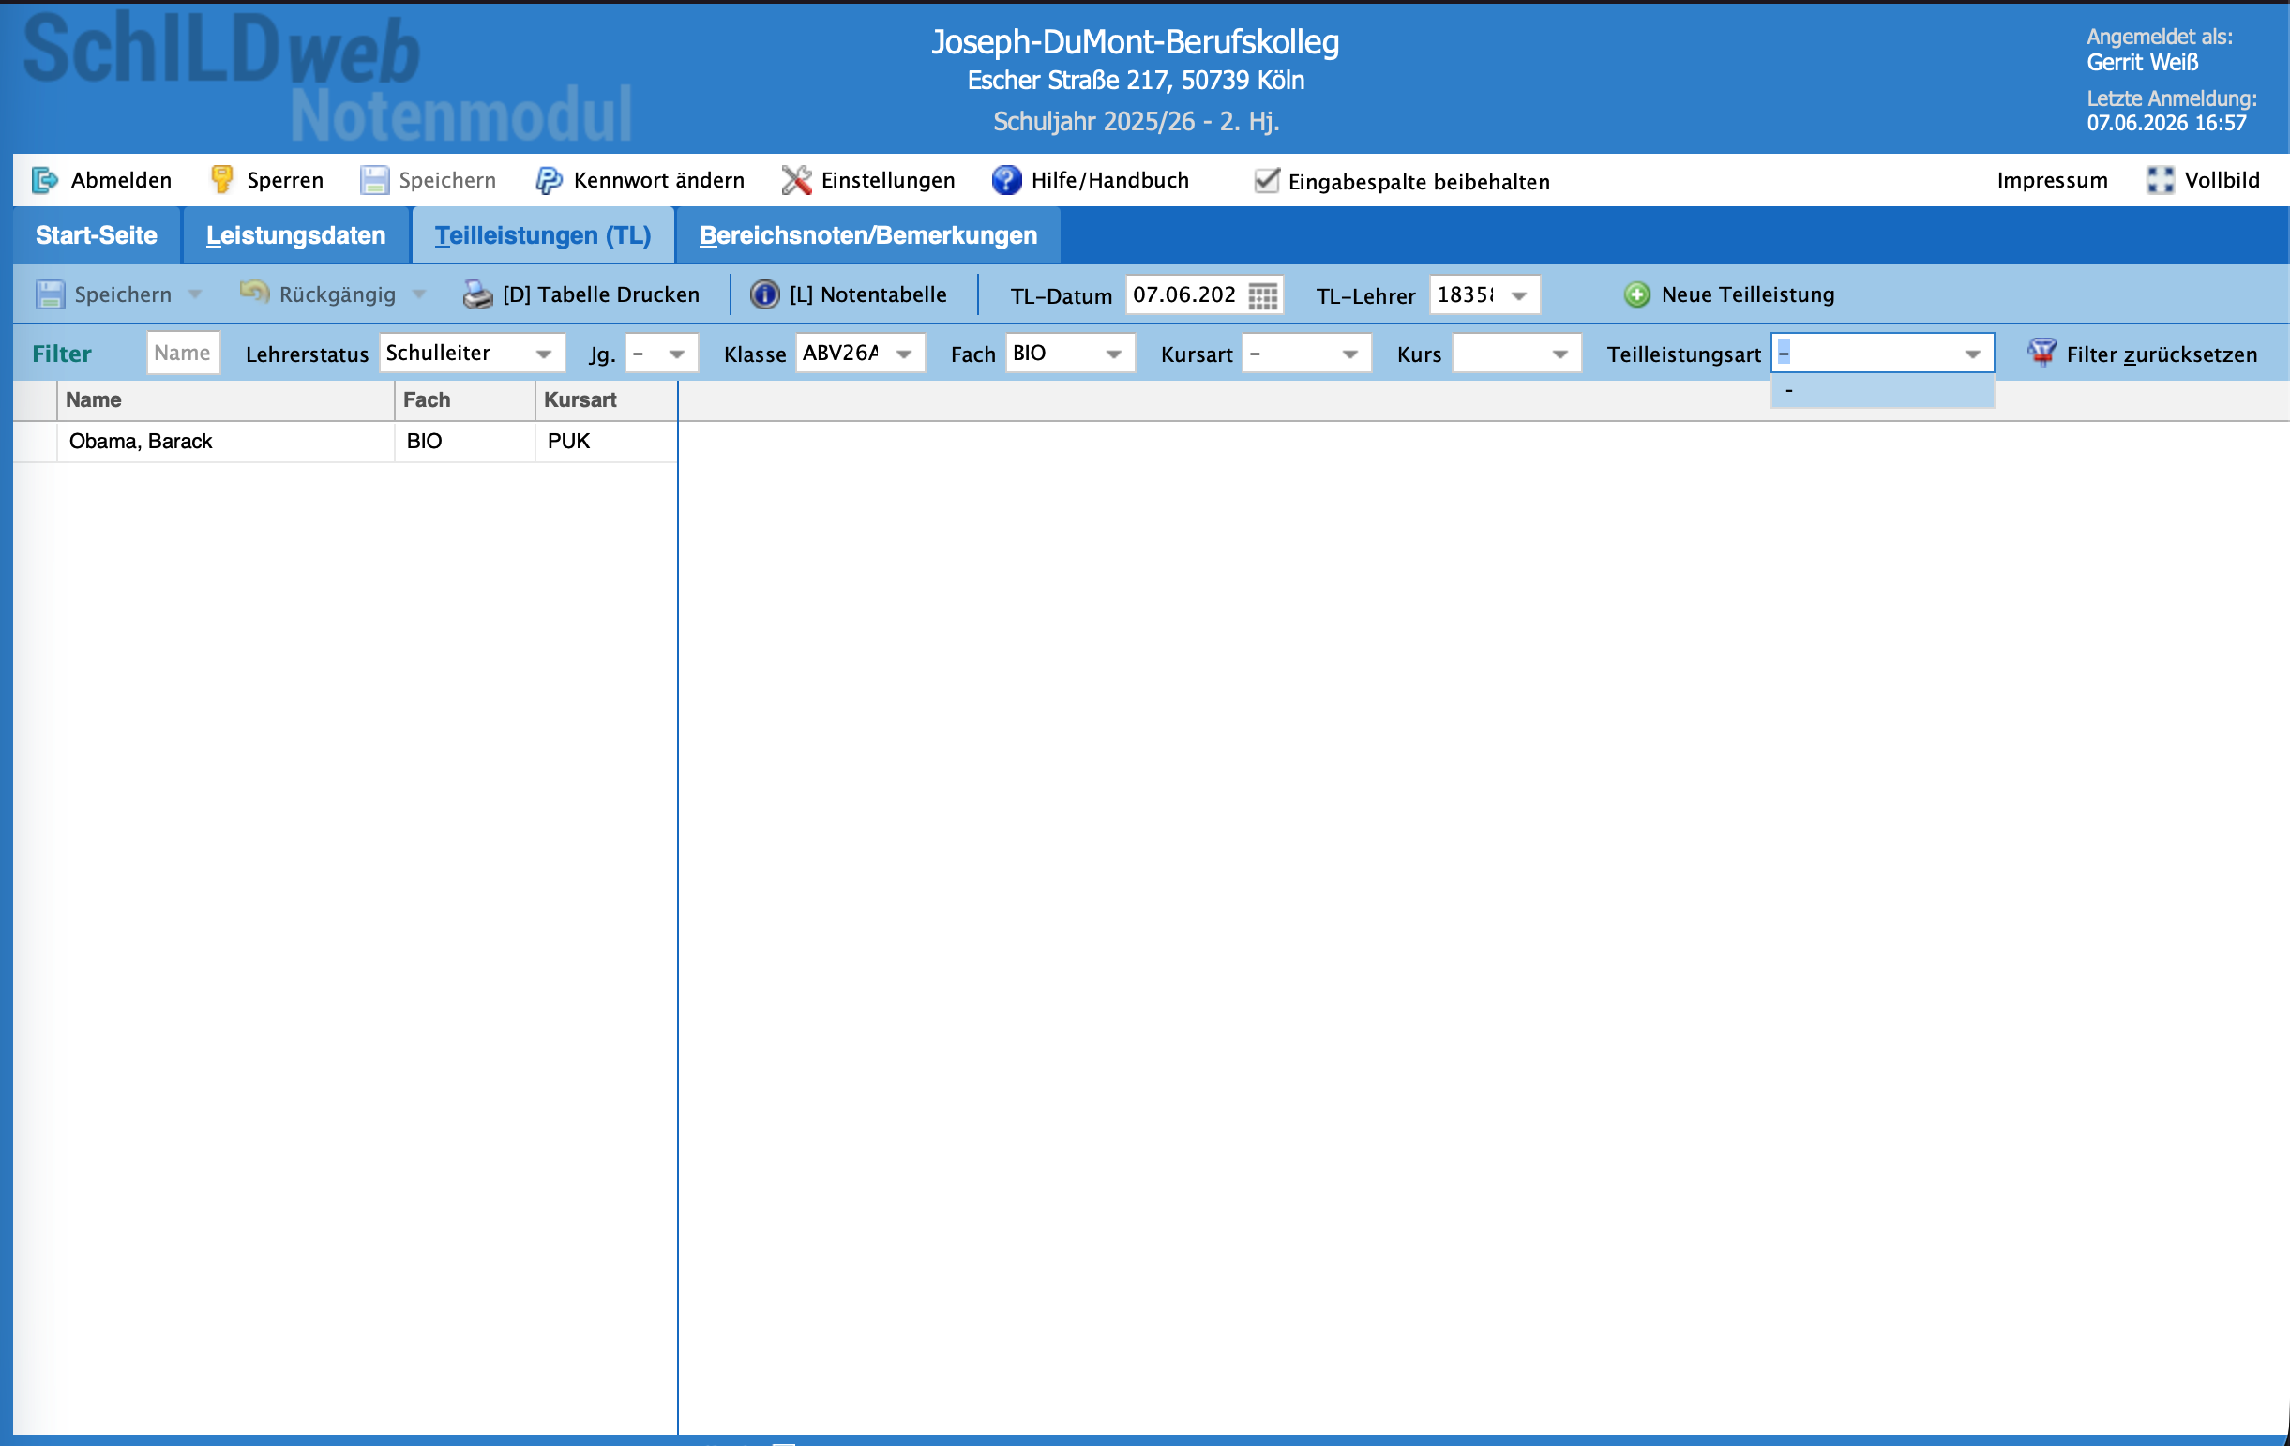
Task: Click the Kursart column header
Action: coord(607,400)
